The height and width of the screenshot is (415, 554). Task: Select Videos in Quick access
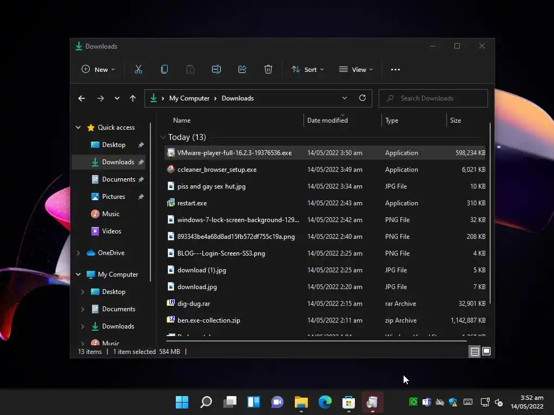[111, 231]
